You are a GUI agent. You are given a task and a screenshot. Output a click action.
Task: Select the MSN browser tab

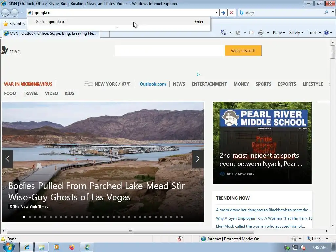tap(51, 33)
